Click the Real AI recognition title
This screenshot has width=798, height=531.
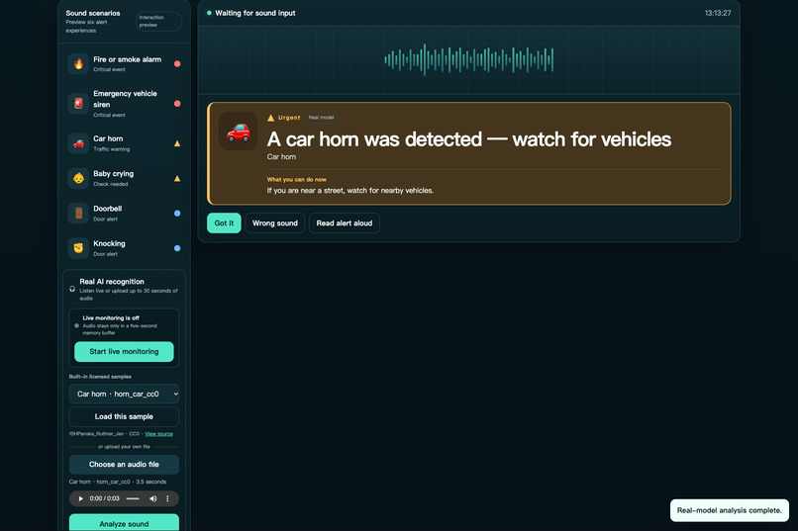(112, 282)
